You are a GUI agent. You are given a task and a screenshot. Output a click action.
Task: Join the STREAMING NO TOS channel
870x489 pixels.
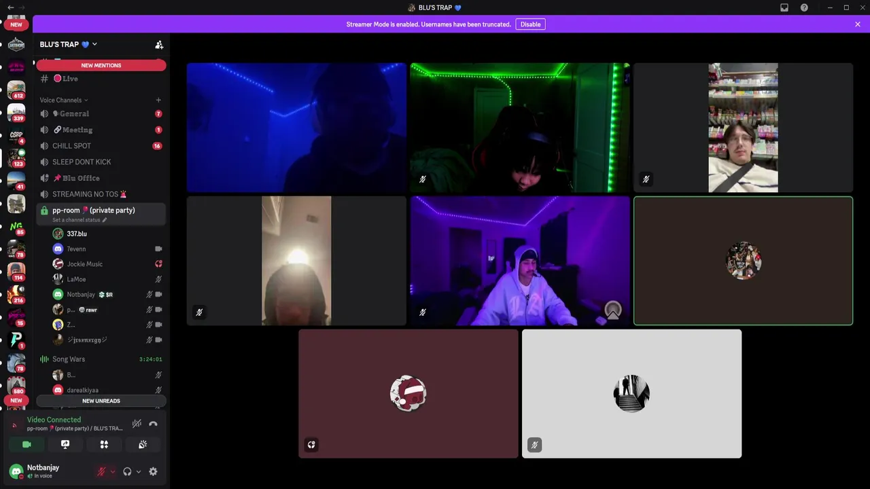(101, 194)
